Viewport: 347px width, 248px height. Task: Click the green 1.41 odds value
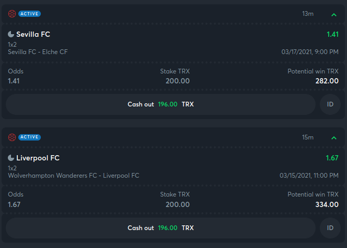pos(332,34)
